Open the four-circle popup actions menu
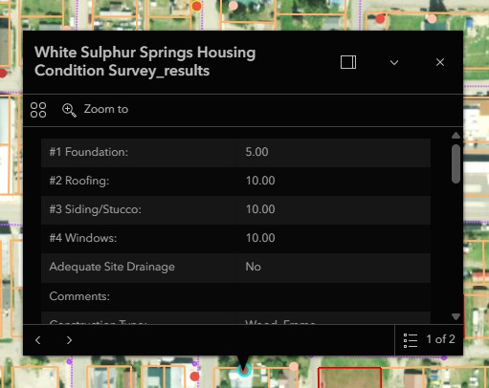This screenshot has height=388, width=489. point(38,110)
